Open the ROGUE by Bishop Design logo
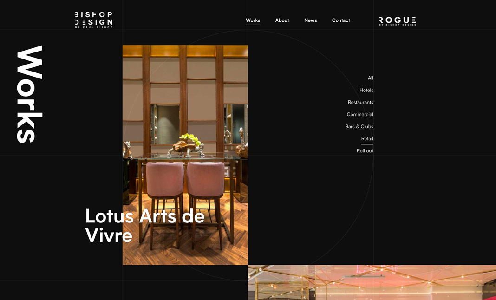Image resolution: width=496 pixels, height=300 pixels. point(397,20)
